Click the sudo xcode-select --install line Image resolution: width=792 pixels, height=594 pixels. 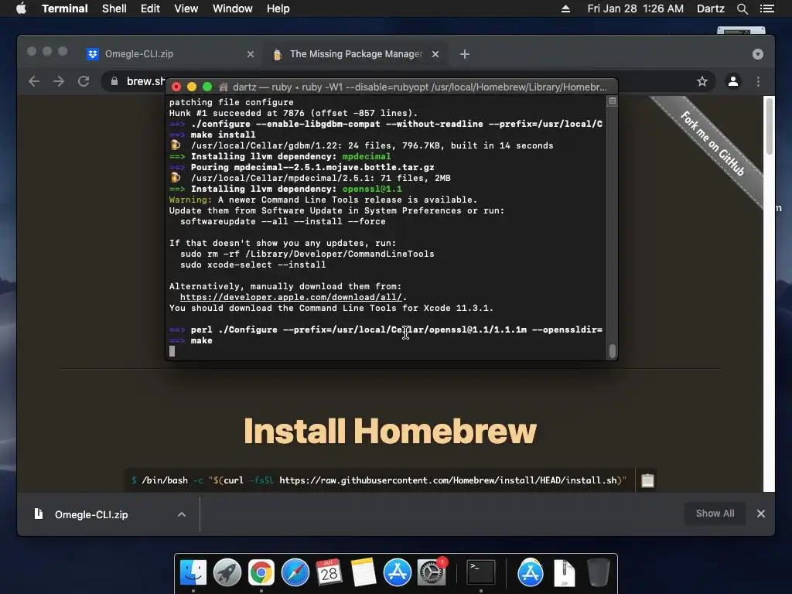(253, 265)
